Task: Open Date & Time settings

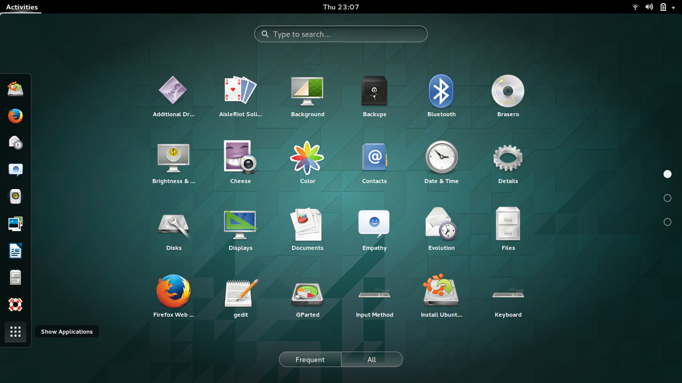Action: click(x=441, y=158)
